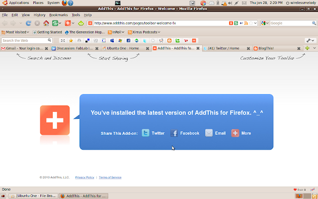Expand the Xirrus Podcasts feed folder

(144, 32)
